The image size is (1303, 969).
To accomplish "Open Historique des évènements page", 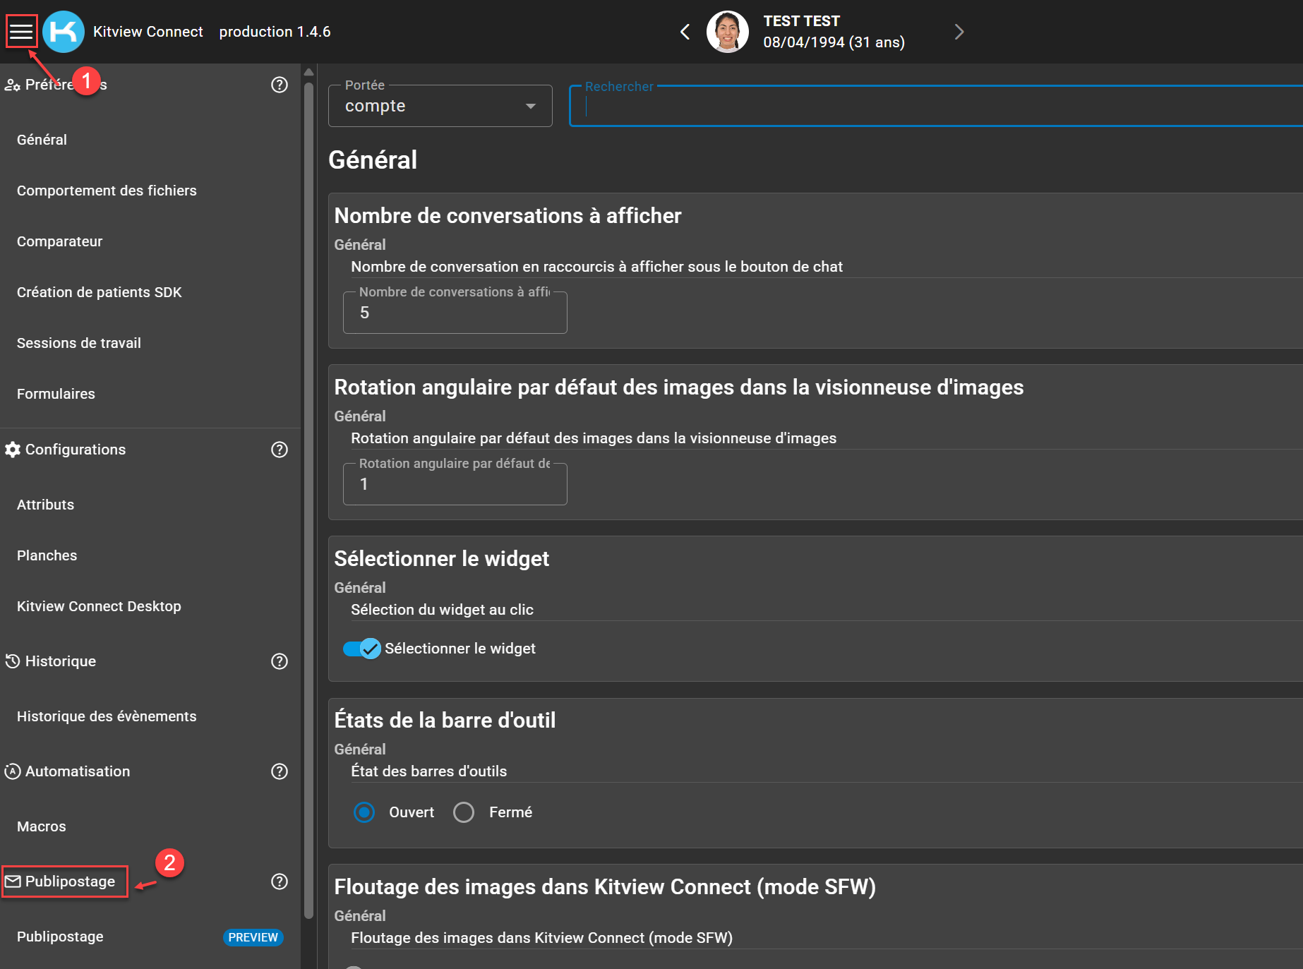I will pos(107,716).
